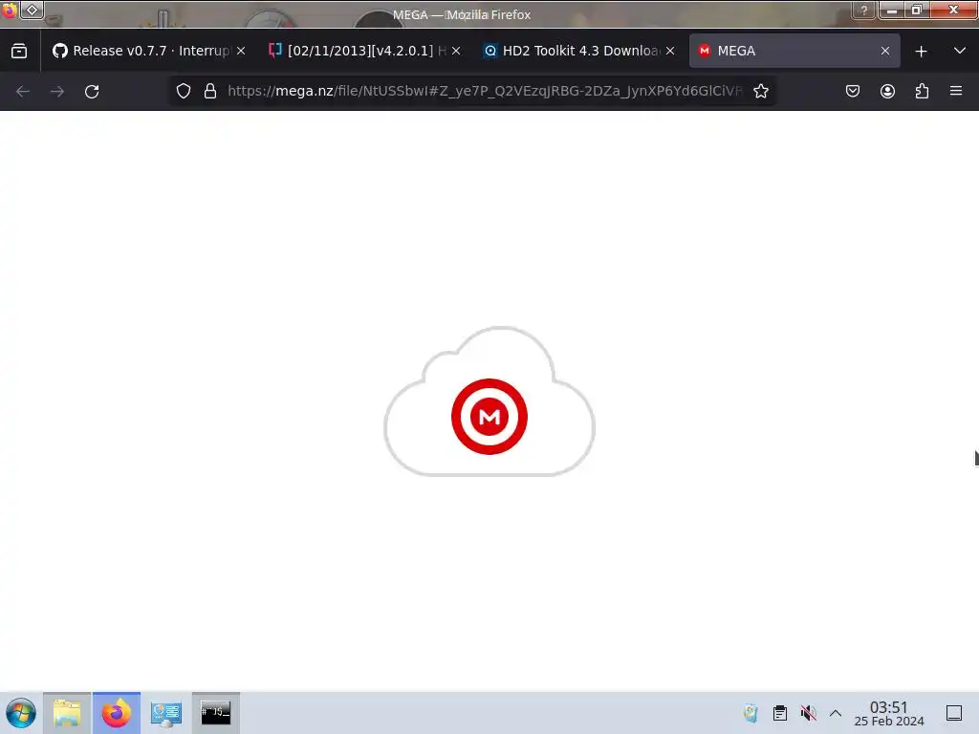Close the HD2 Toolkit 4.3 Download tab
The width and height of the screenshot is (979, 734).
coord(670,52)
